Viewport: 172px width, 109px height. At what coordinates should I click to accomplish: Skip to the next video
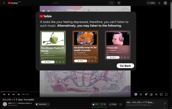(14, 94)
